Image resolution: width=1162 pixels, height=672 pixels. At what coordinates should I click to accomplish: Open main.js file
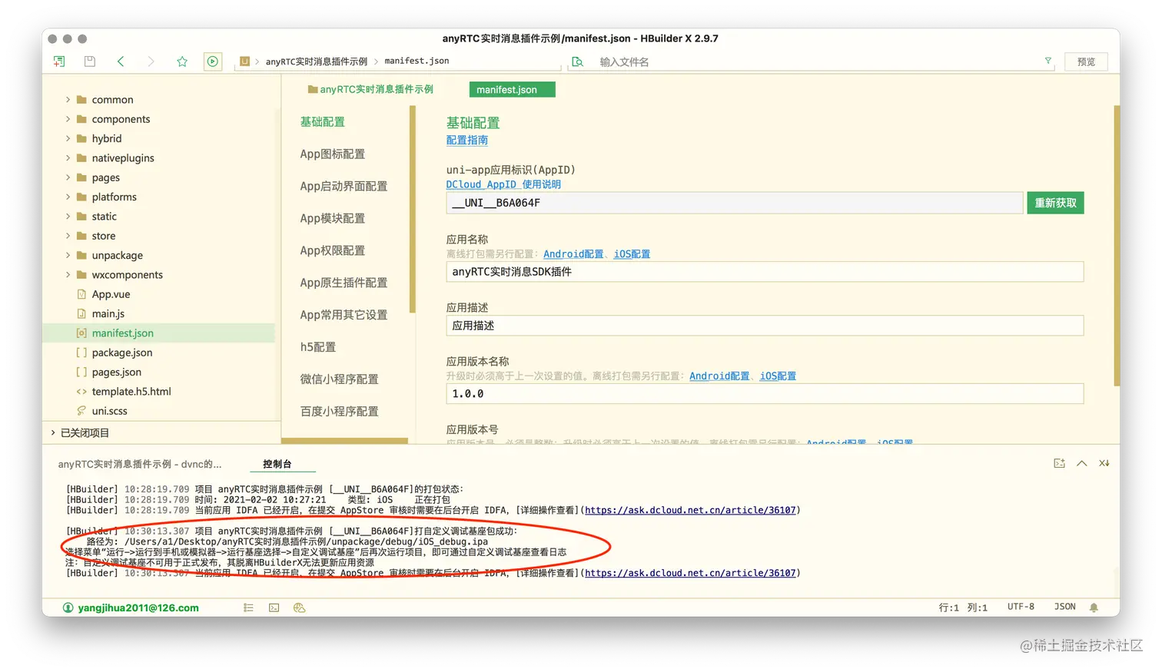108,313
